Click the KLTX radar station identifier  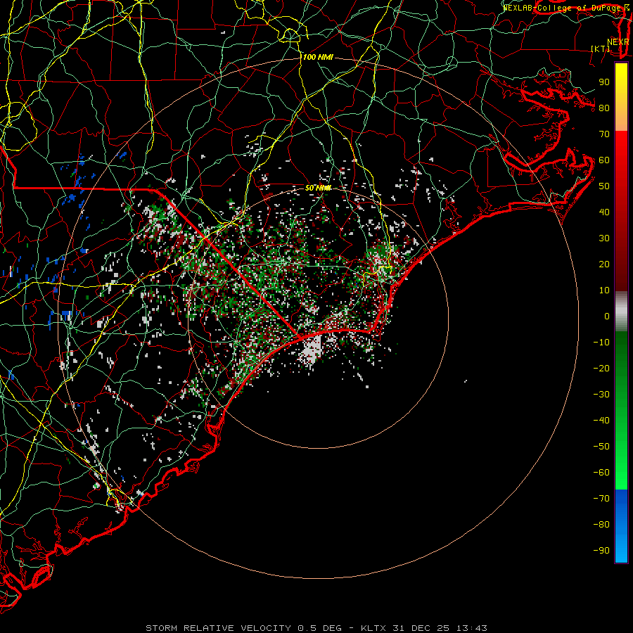[373, 628]
